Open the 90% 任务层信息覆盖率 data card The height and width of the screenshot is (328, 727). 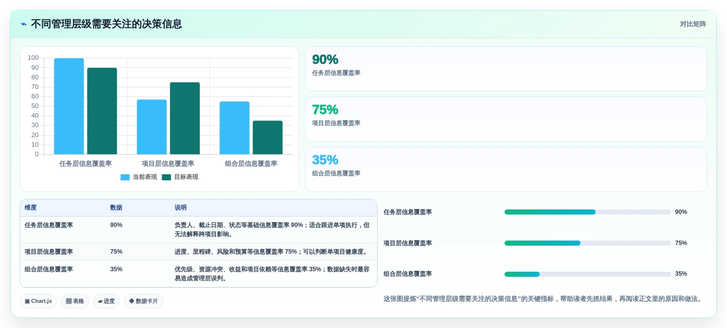pyautogui.click(x=506, y=69)
